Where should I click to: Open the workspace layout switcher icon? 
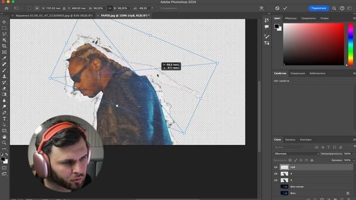point(350,8)
